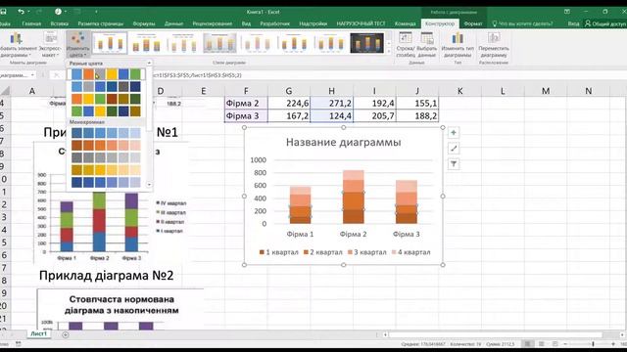
Task: Open the chart filters funnel button
Action: coord(454,164)
